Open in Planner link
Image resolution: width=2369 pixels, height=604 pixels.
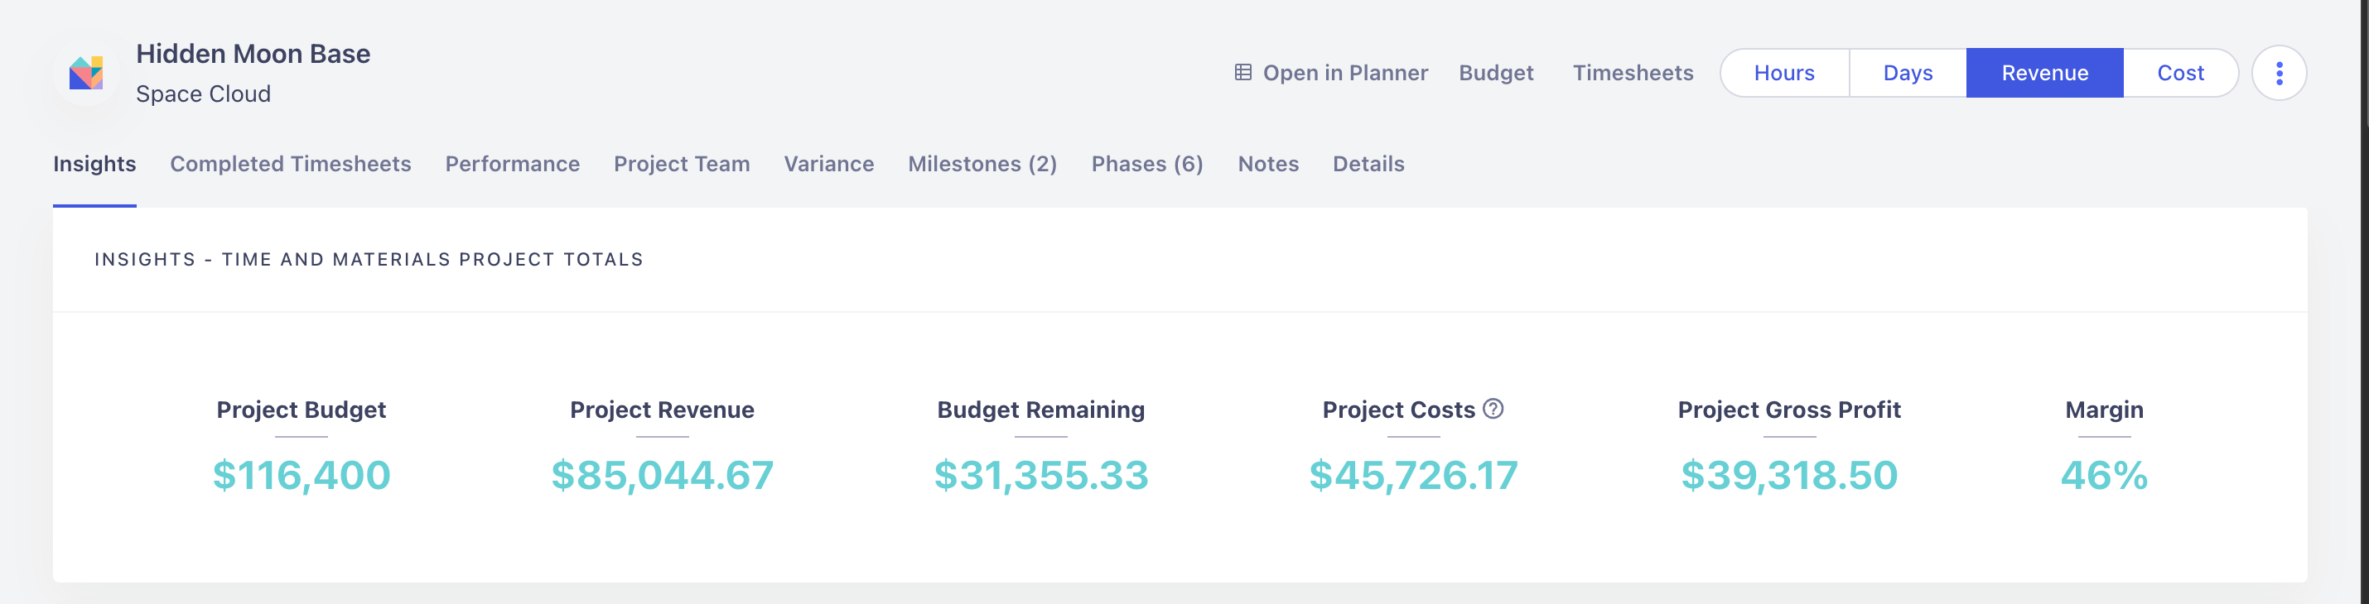pos(1344,74)
